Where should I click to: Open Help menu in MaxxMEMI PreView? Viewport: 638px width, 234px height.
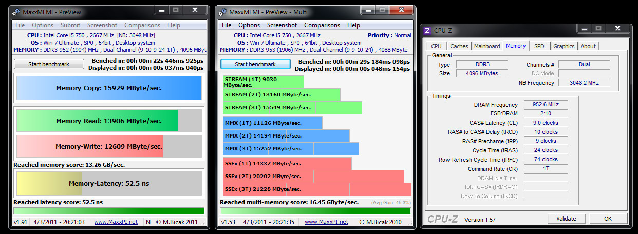(174, 25)
